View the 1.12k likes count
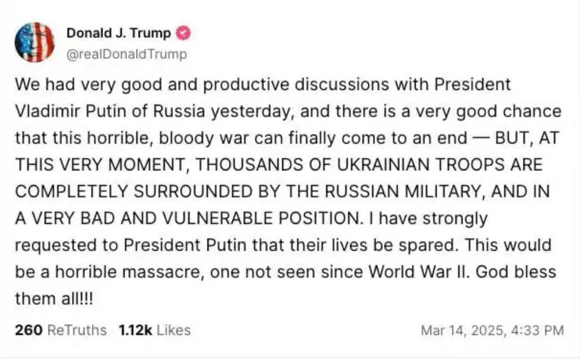The image size is (580, 361). 135,330
